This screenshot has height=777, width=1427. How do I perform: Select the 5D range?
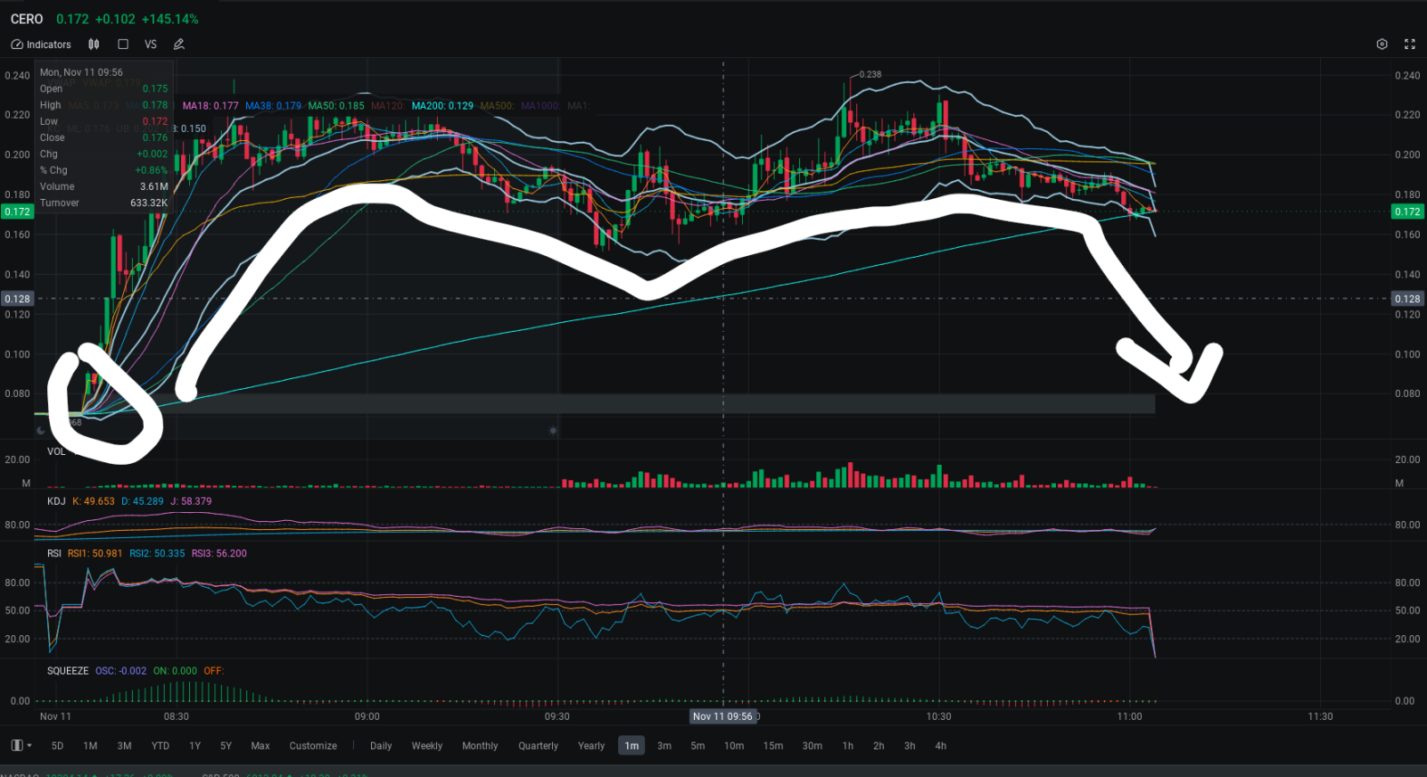coord(57,746)
